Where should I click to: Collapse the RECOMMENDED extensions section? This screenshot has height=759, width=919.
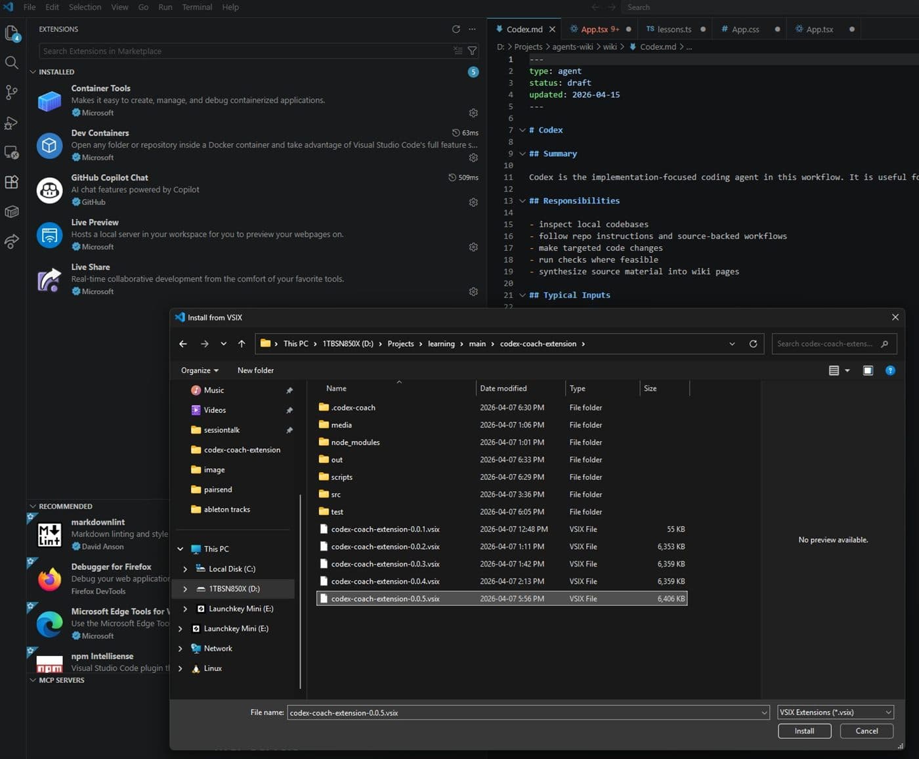(x=33, y=506)
